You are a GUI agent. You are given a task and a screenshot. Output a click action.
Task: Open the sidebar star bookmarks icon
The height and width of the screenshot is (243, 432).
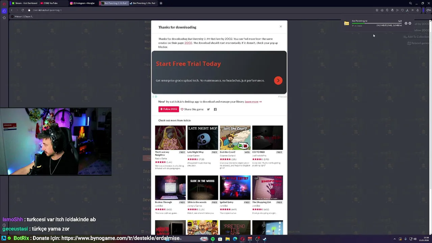pos(4,18)
